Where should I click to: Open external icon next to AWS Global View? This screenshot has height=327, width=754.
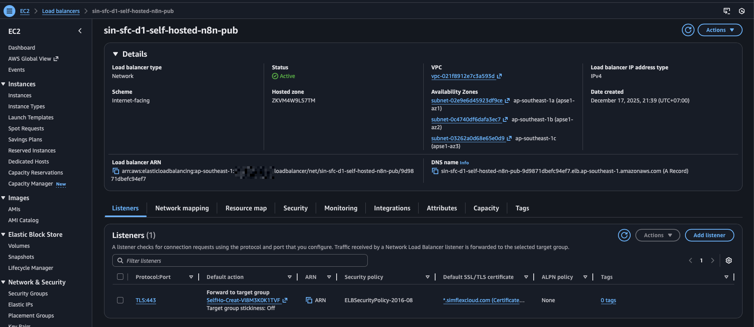pos(56,59)
